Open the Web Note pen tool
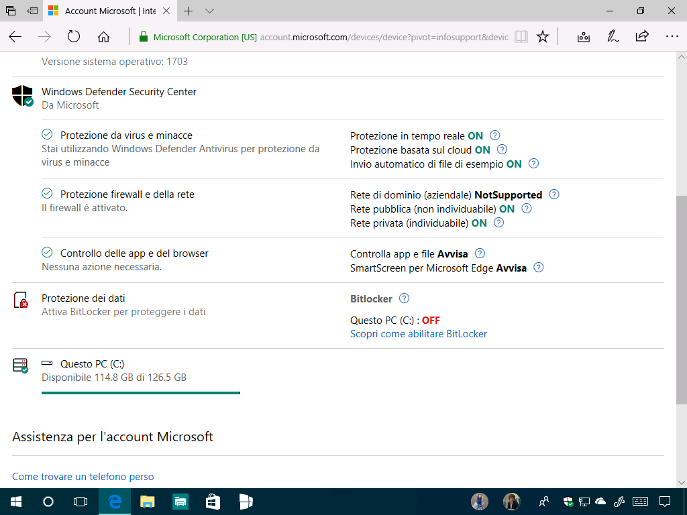 [613, 37]
